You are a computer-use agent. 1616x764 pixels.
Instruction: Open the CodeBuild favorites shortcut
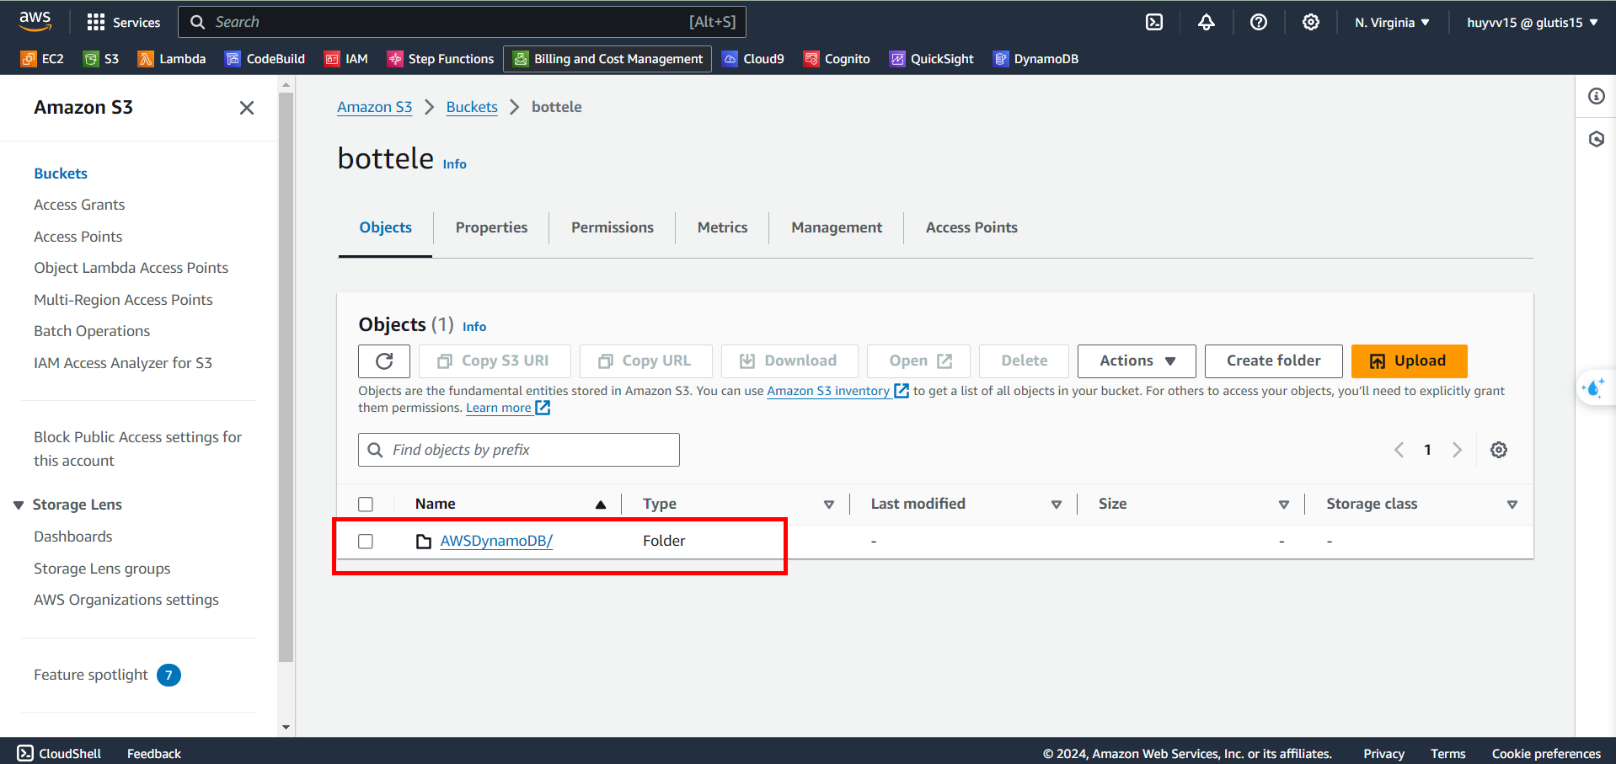coord(265,59)
